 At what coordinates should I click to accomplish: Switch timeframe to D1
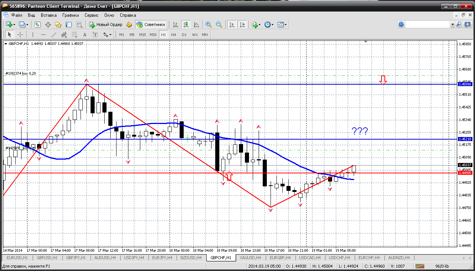[x=184, y=35]
